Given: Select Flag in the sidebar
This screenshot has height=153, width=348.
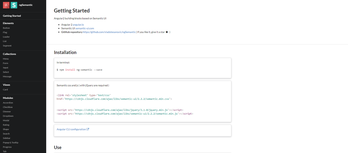Looking at the screenshot, I should [5, 32].
